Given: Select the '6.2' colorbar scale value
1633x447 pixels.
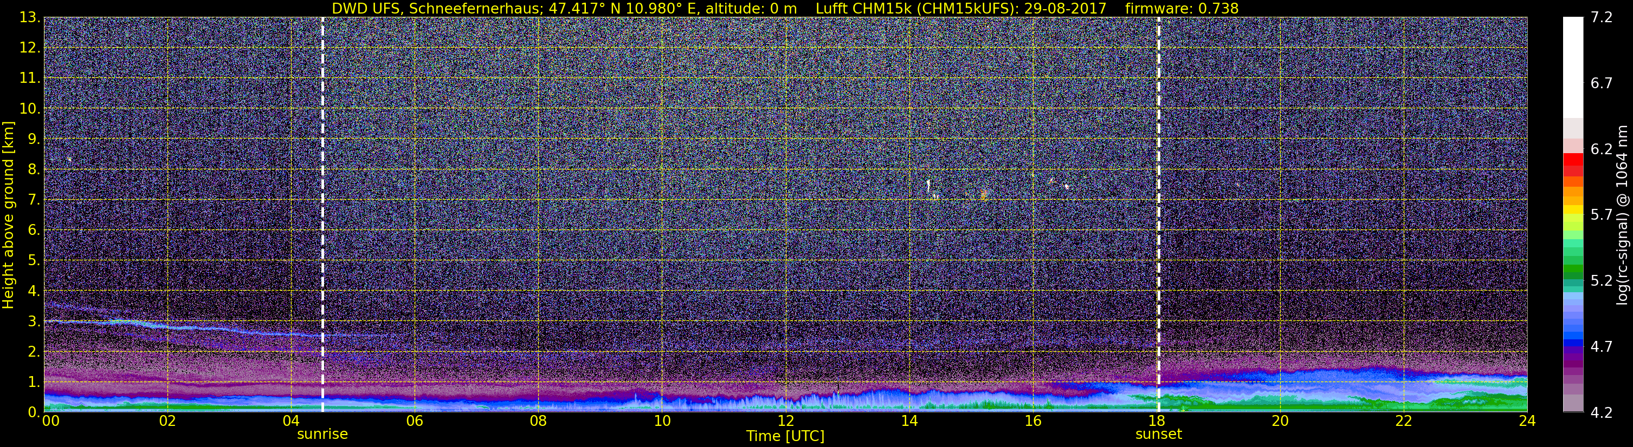Looking at the screenshot, I should [x=1602, y=149].
